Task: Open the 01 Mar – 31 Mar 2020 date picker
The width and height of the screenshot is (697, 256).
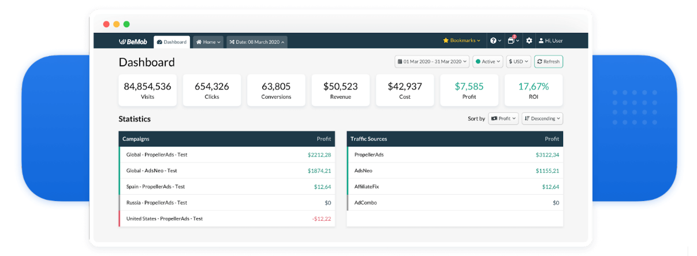Action: tap(432, 61)
